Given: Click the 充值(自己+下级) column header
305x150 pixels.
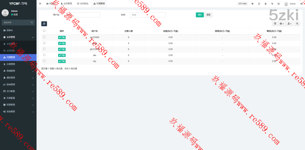Looking at the screenshot, I should pos(171,31).
